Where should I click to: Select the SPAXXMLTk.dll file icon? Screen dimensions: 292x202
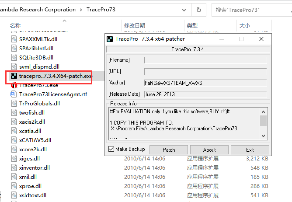pyautogui.click(x=14, y=38)
